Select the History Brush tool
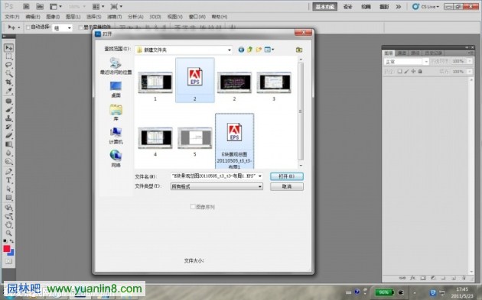Screen dimensions: 482x300 (x=8, y=127)
